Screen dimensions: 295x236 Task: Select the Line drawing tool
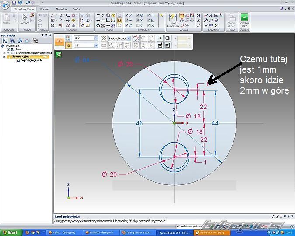[52, 15]
